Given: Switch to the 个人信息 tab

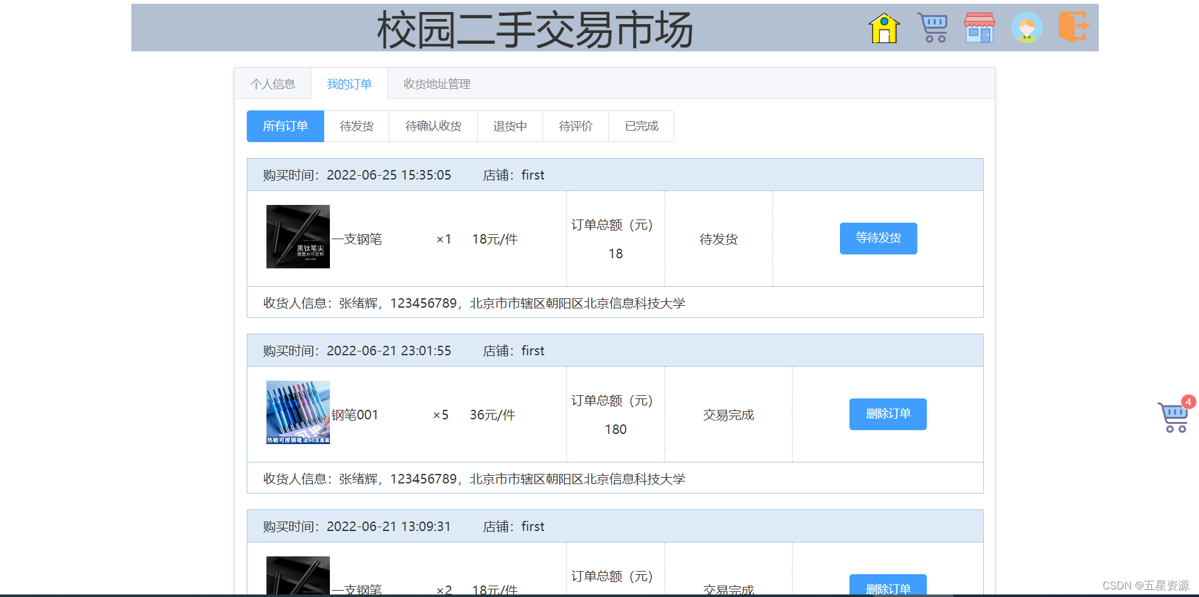Looking at the screenshot, I should point(273,83).
